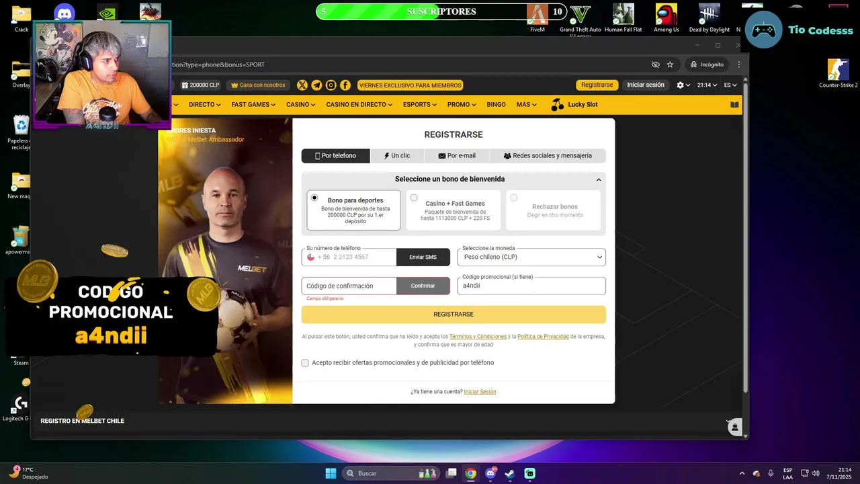The width and height of the screenshot is (860, 484).
Task: Select the Casino + Fast Games bonus radio
Action: [414, 198]
